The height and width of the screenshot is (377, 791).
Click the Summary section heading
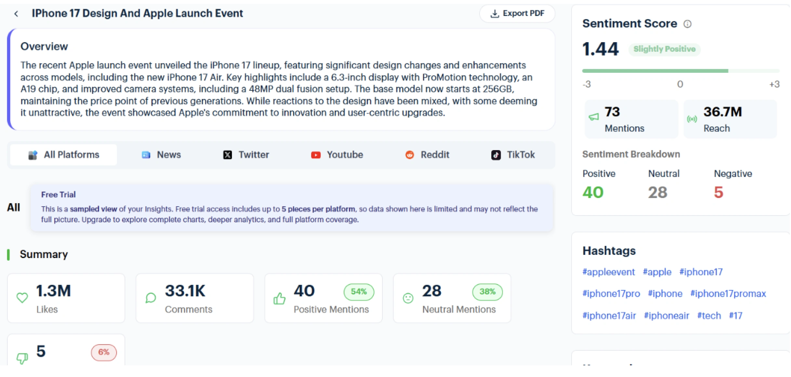point(44,254)
